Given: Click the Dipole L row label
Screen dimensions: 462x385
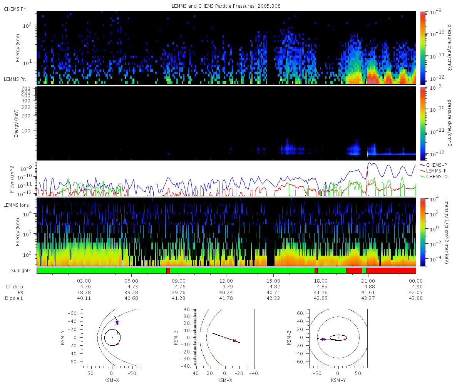Looking at the screenshot, I should click(x=15, y=298).
